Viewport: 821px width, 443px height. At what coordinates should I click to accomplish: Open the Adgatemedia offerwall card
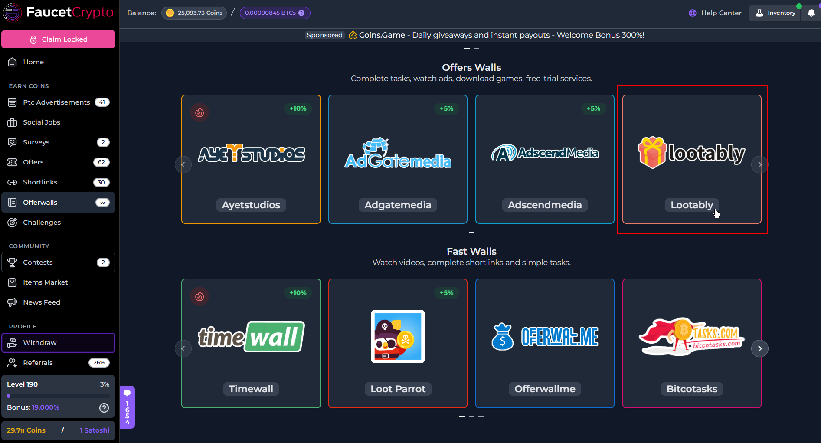[398, 159]
